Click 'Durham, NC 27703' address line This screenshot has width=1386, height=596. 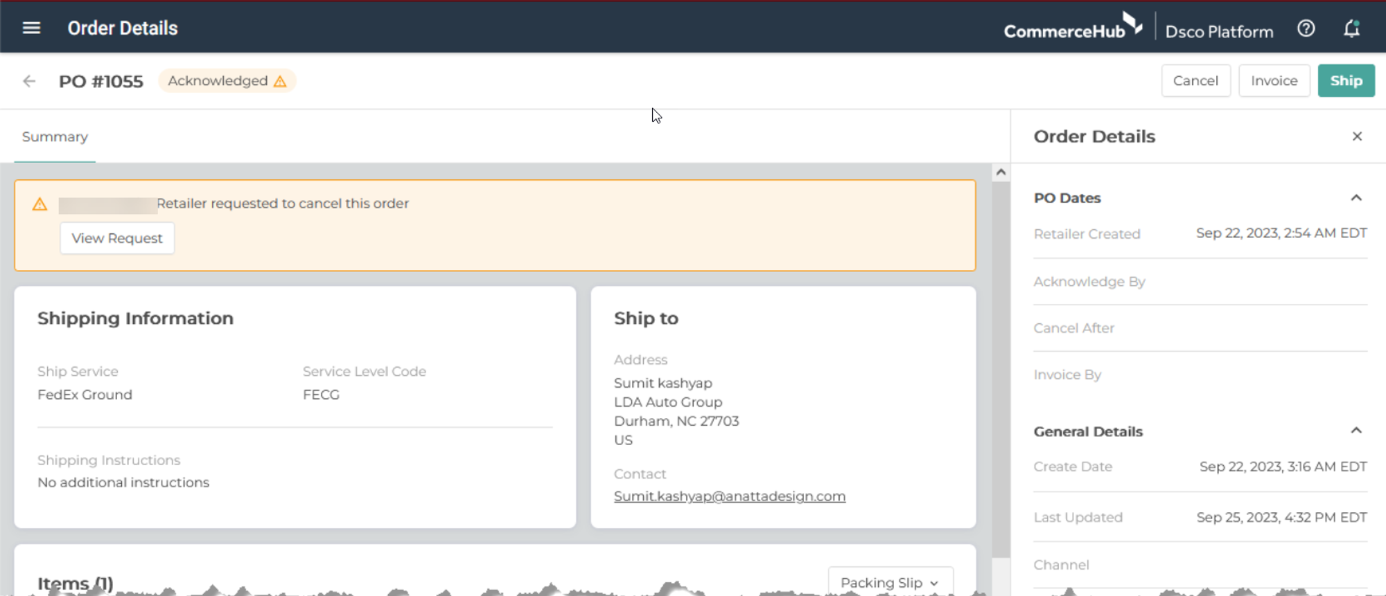click(x=676, y=421)
